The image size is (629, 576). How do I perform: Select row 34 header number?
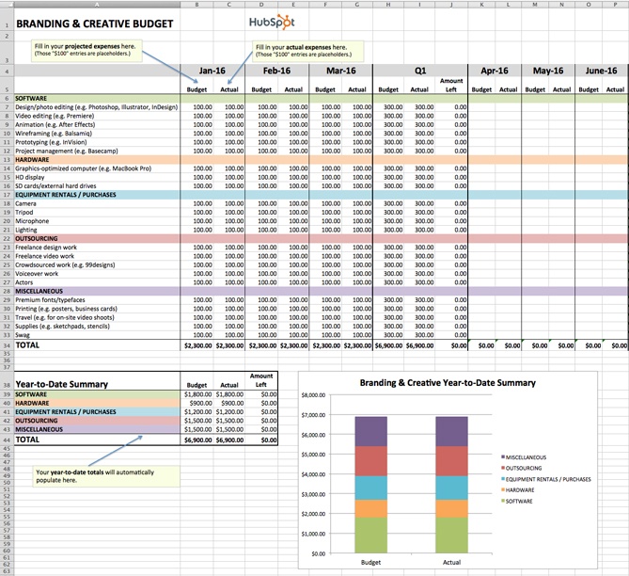(x=6, y=346)
